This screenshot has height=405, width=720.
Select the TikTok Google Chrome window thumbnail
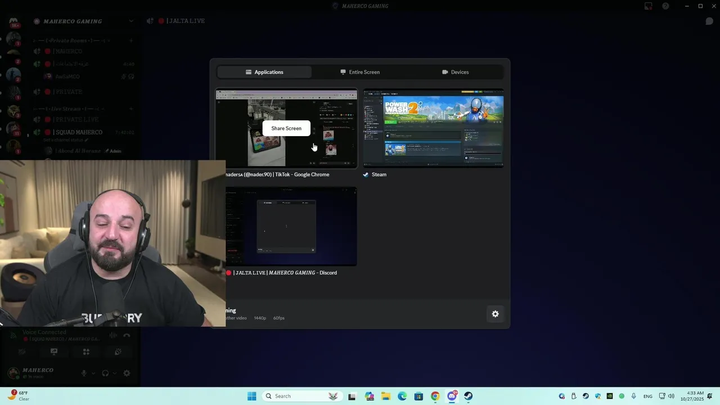[286, 128]
